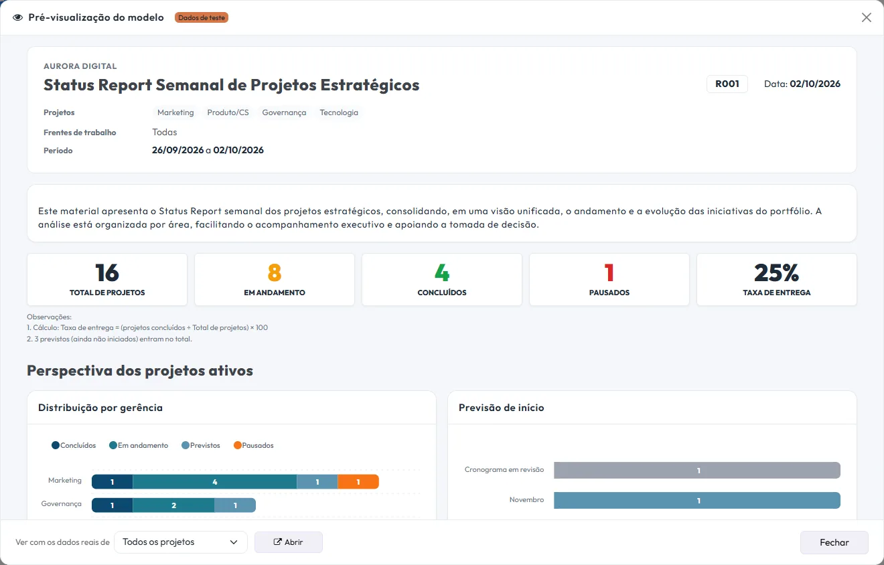Click Marketing's Em andamento bar segment showing 4
This screenshot has height=565, width=884.
click(215, 482)
